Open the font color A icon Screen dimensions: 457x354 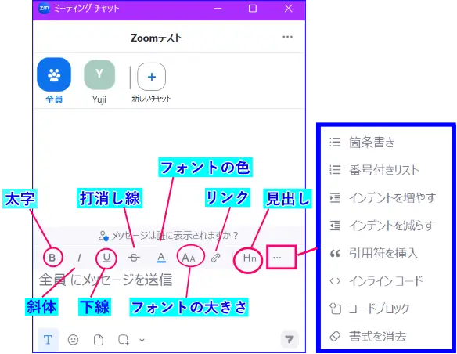click(161, 258)
